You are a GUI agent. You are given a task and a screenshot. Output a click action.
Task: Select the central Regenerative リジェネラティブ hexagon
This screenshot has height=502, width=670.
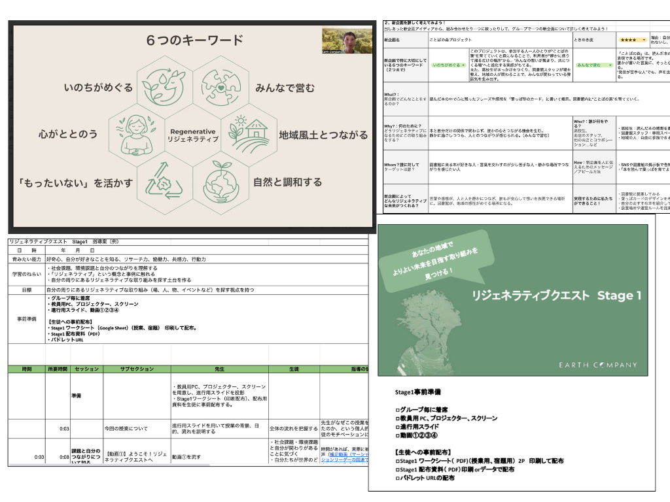pyautogui.click(x=193, y=135)
